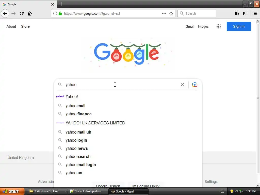Image resolution: width=260 pixels, height=195 pixels.
Task: Click the About link
Action: [x=11, y=26]
